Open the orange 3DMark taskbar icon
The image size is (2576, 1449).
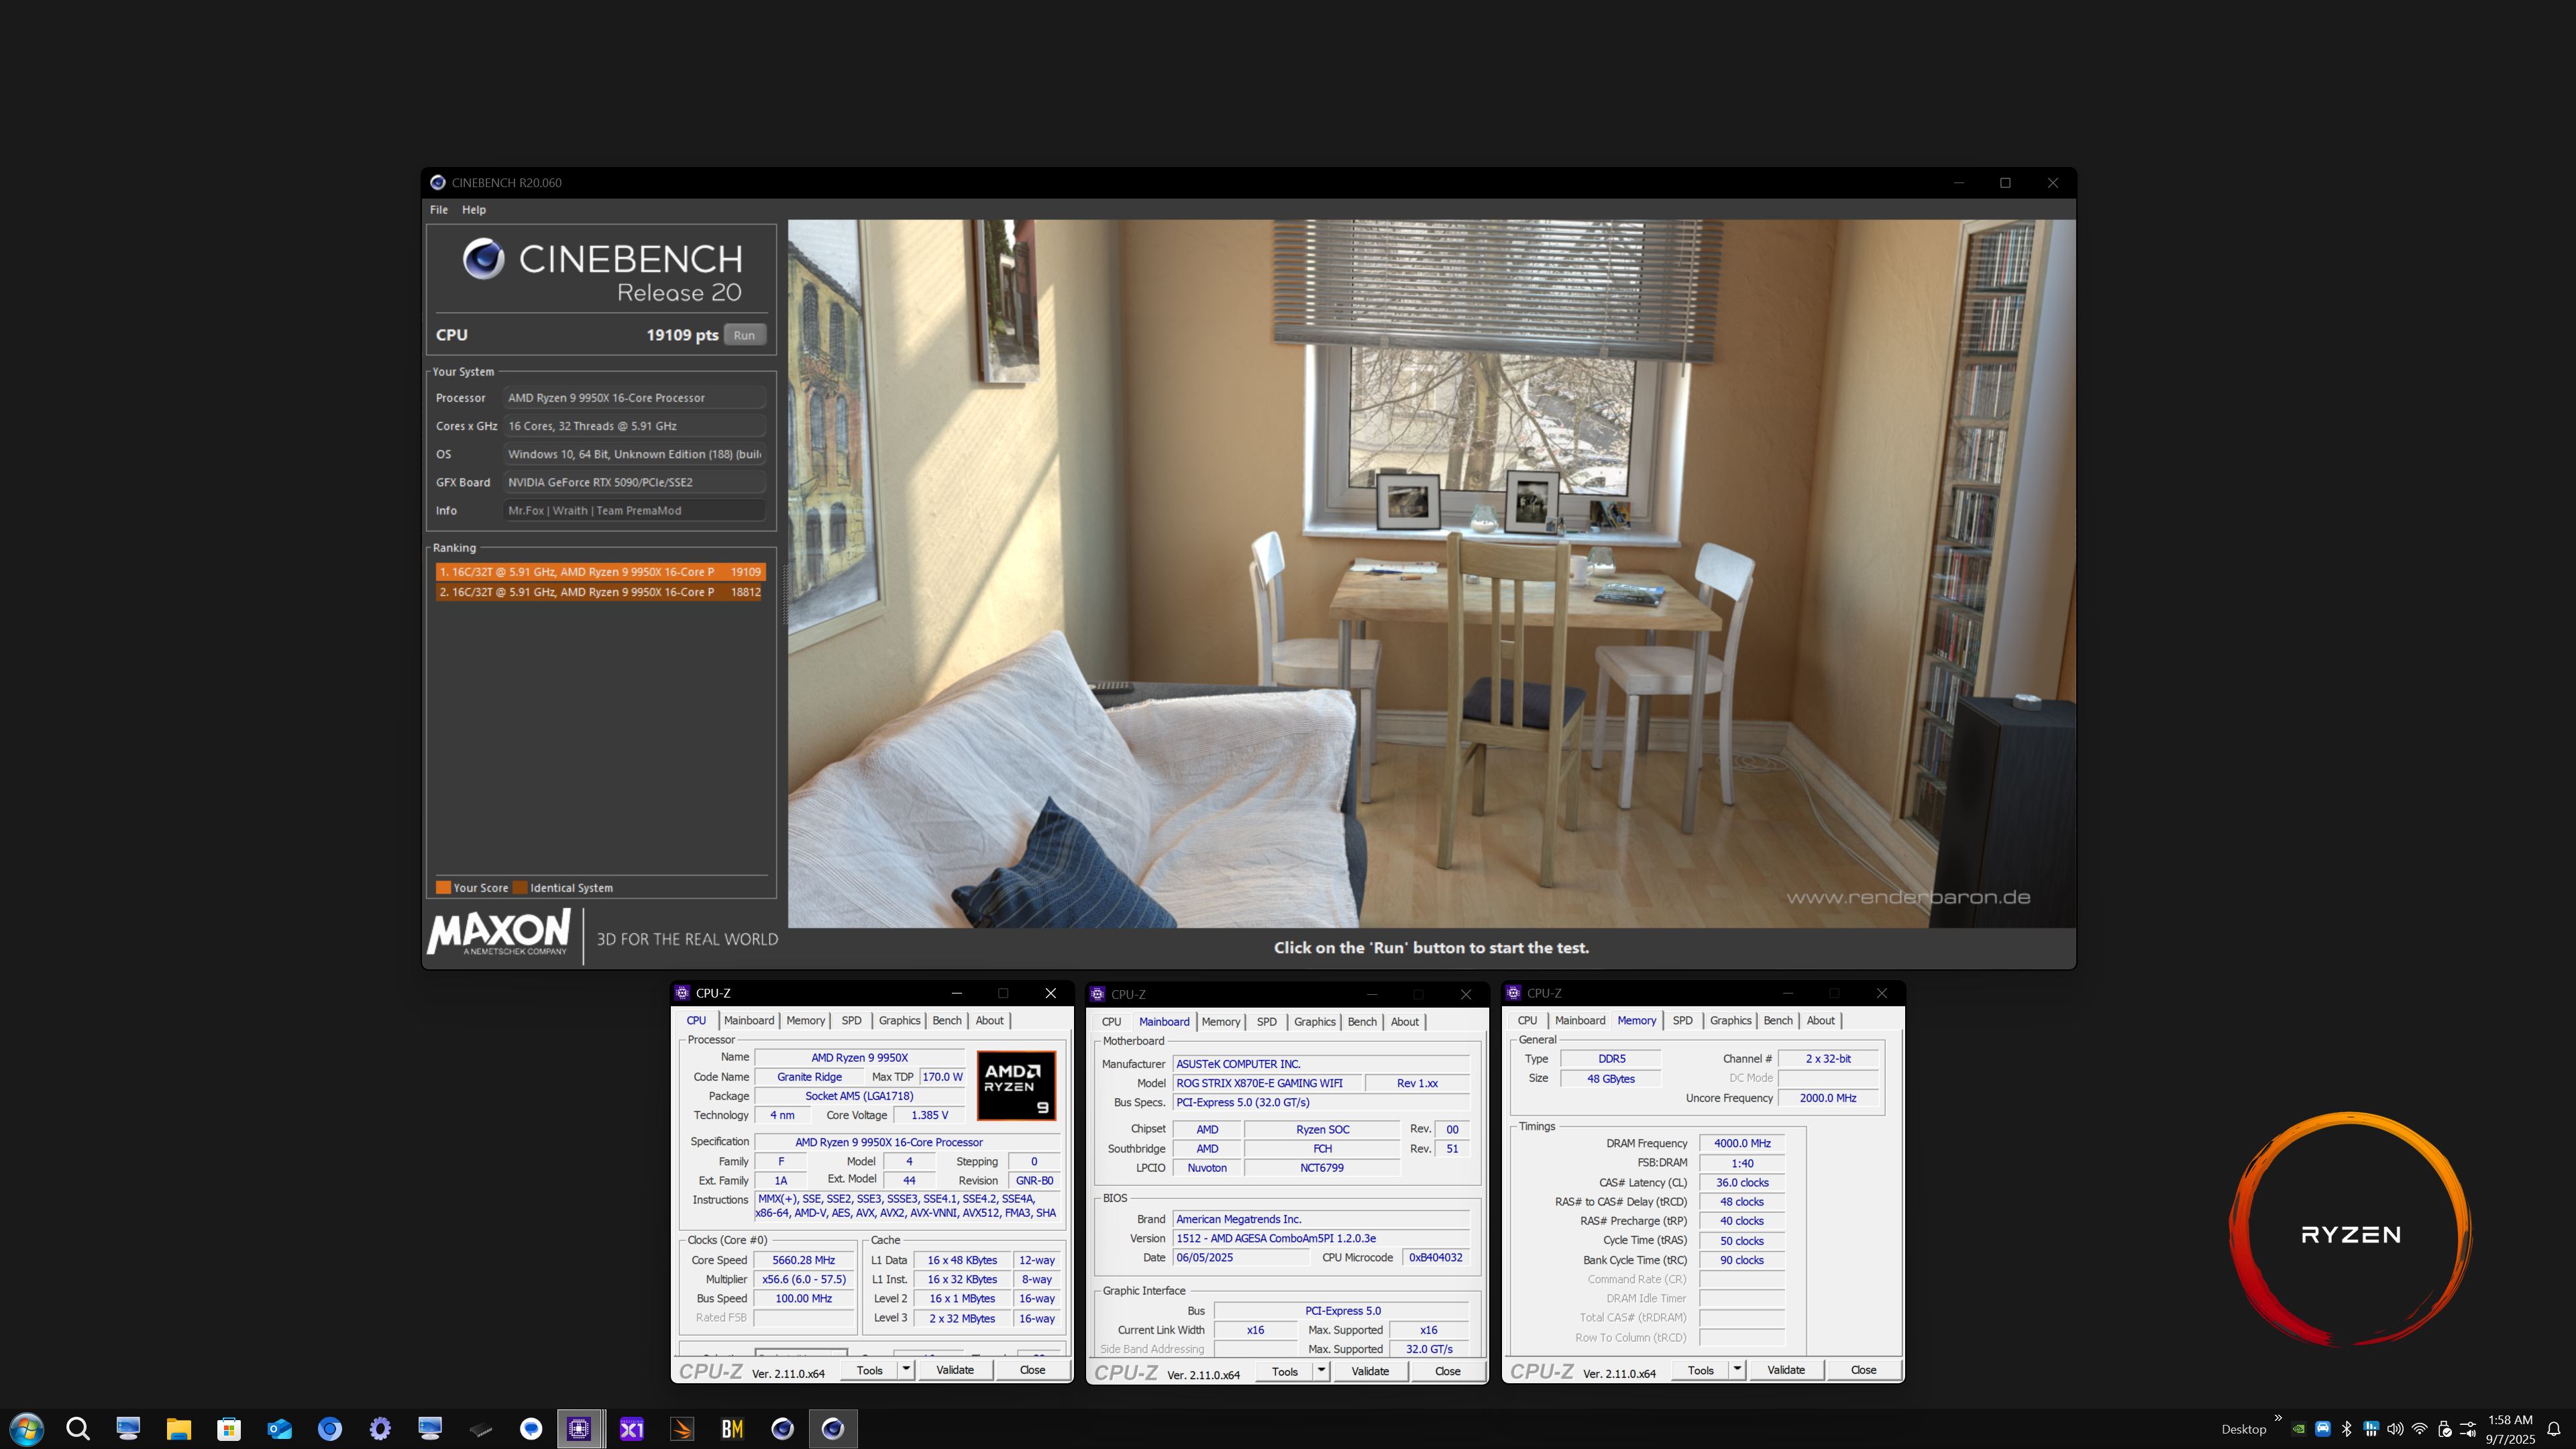point(682,1428)
